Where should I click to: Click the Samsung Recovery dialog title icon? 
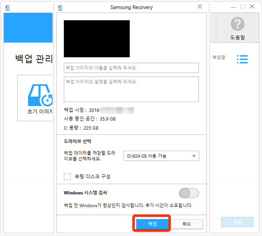60,8
